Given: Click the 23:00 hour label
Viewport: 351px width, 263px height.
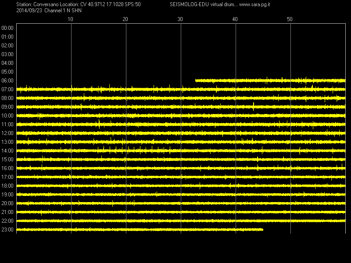Looking at the screenshot, I should coord(7,230).
